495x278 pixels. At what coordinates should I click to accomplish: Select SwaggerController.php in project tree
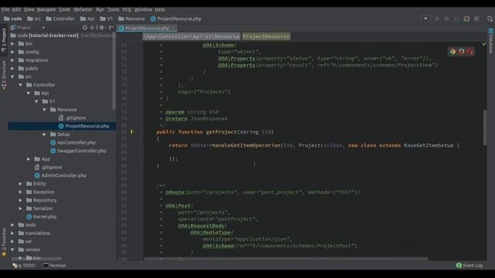81,151
